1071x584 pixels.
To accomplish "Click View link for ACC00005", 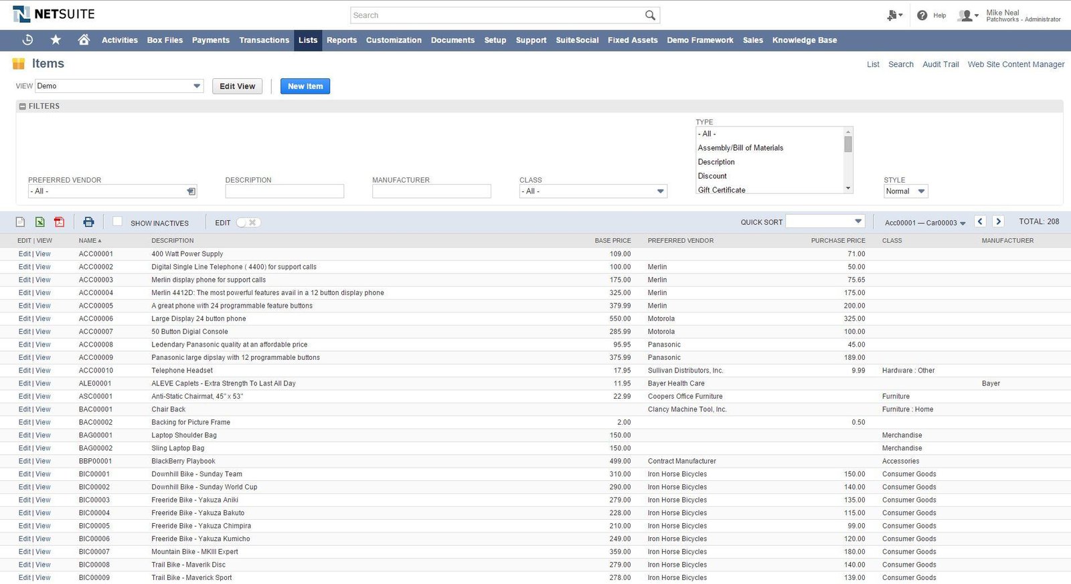I will click(43, 306).
